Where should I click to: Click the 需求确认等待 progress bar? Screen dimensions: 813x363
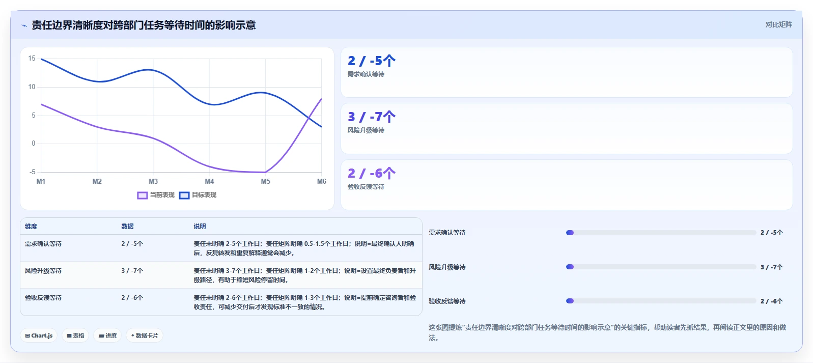pos(661,233)
